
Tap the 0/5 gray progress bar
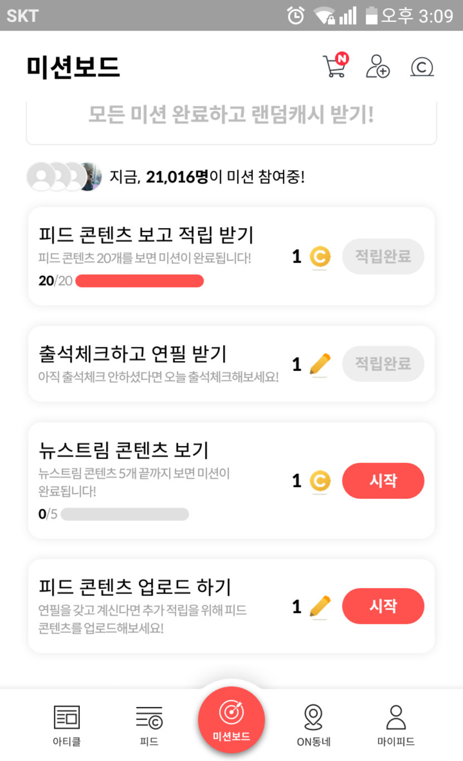click(124, 514)
